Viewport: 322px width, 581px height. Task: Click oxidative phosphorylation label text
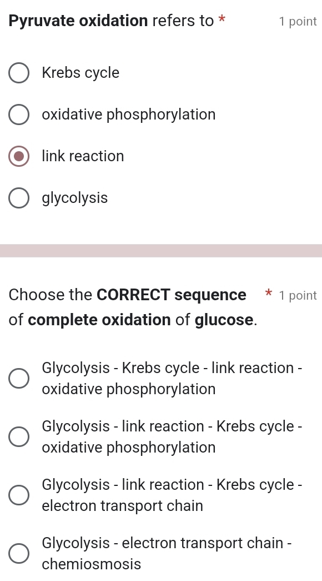tap(129, 115)
